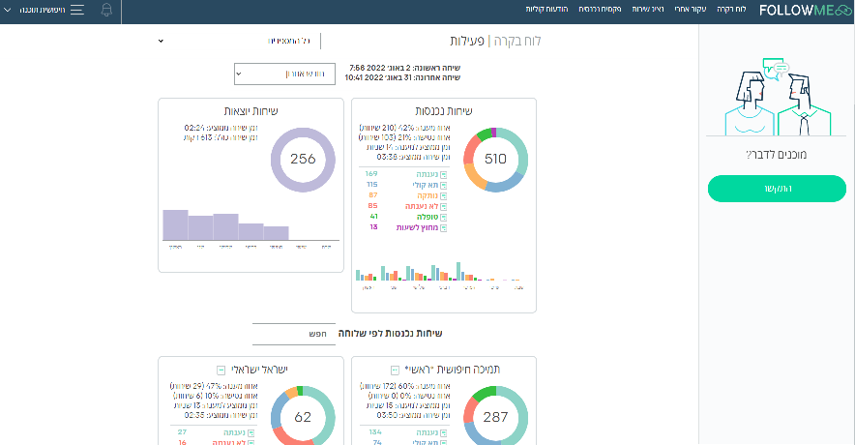This screenshot has width=855, height=445.
Task: Open list icon beside נענתה 134
Action: (443, 433)
